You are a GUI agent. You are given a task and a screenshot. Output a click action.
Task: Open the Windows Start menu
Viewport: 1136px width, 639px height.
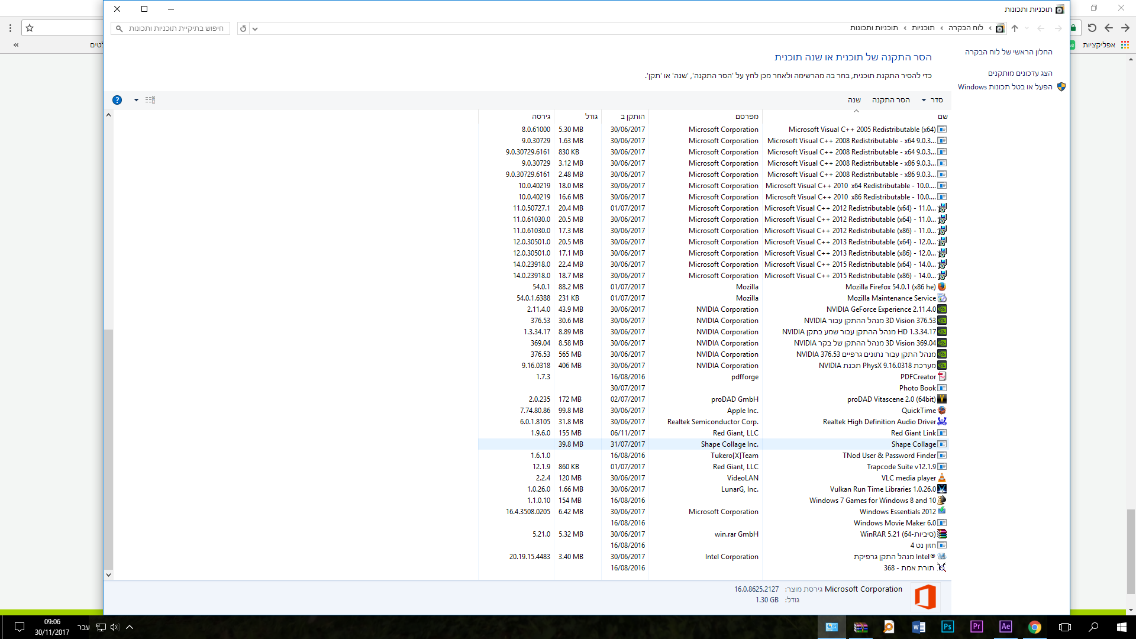[x=1122, y=627]
